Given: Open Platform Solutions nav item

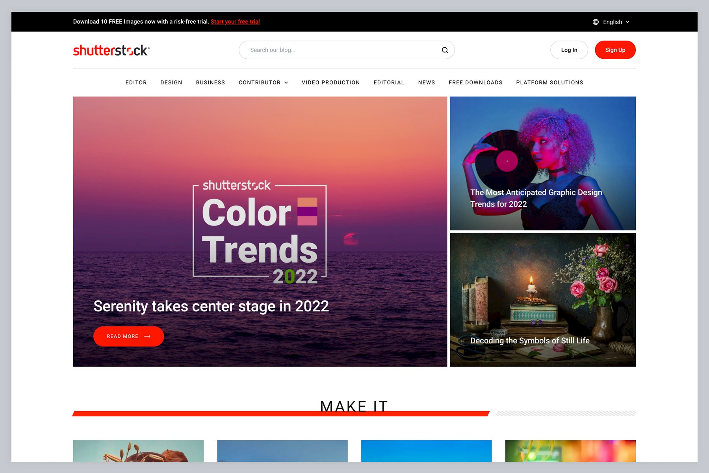Looking at the screenshot, I should 549,83.
